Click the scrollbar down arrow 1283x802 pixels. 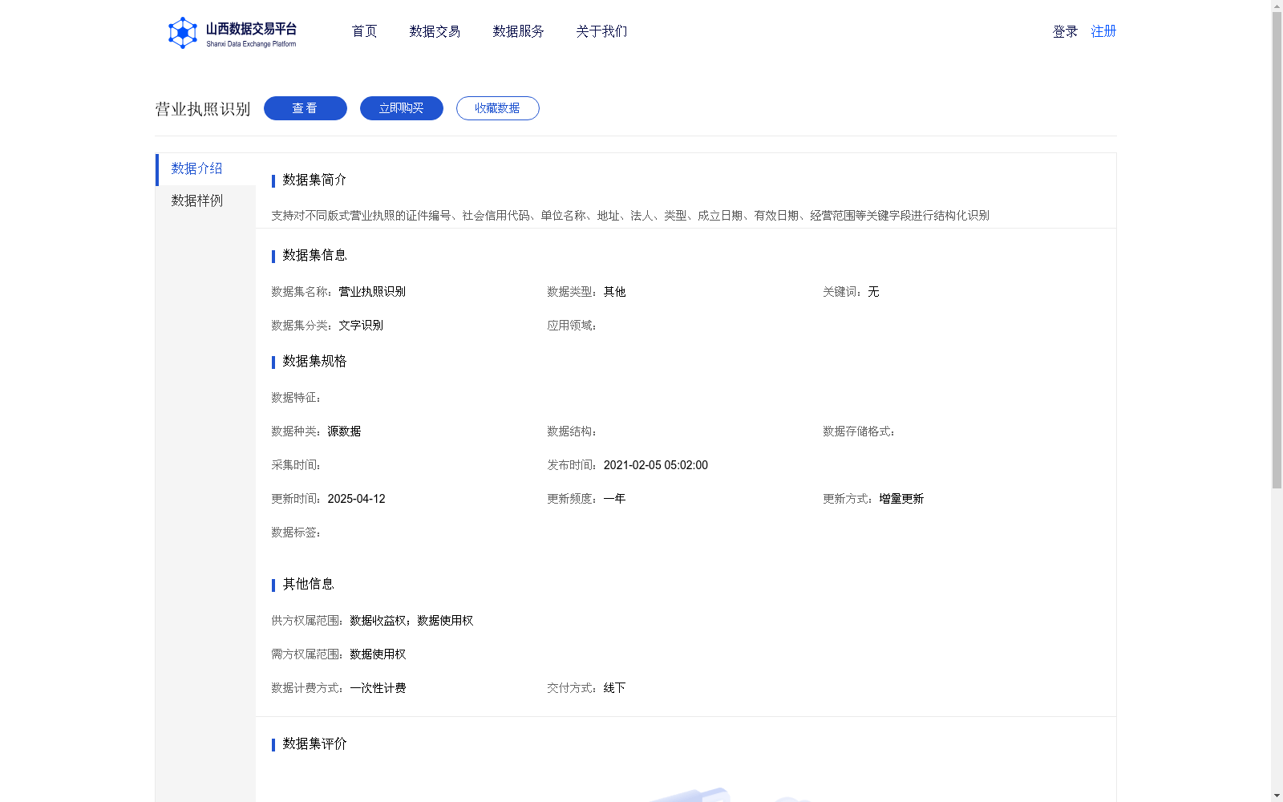(x=1277, y=796)
